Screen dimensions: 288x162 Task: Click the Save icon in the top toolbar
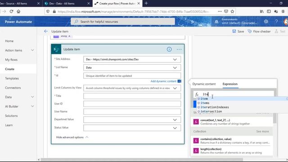(x=234, y=31)
